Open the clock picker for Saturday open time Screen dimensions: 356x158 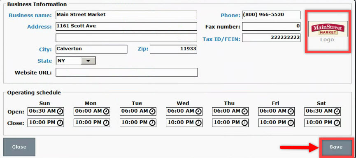coord(337,111)
